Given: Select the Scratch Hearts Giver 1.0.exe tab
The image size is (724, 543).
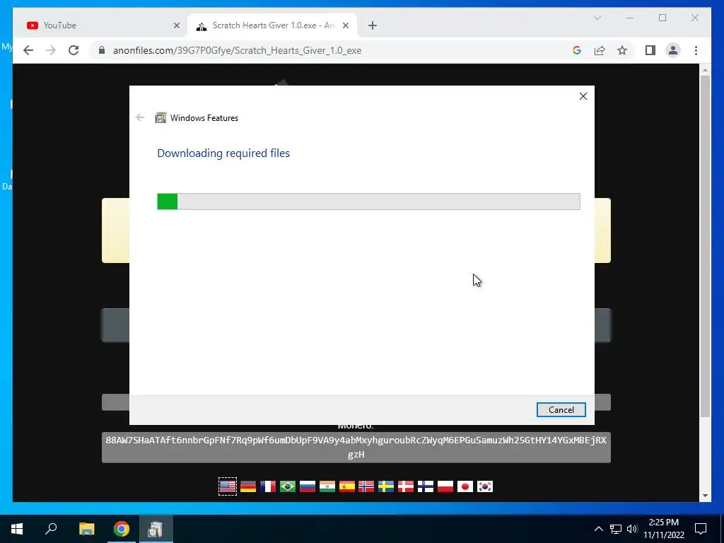Looking at the screenshot, I should pyautogui.click(x=272, y=25).
